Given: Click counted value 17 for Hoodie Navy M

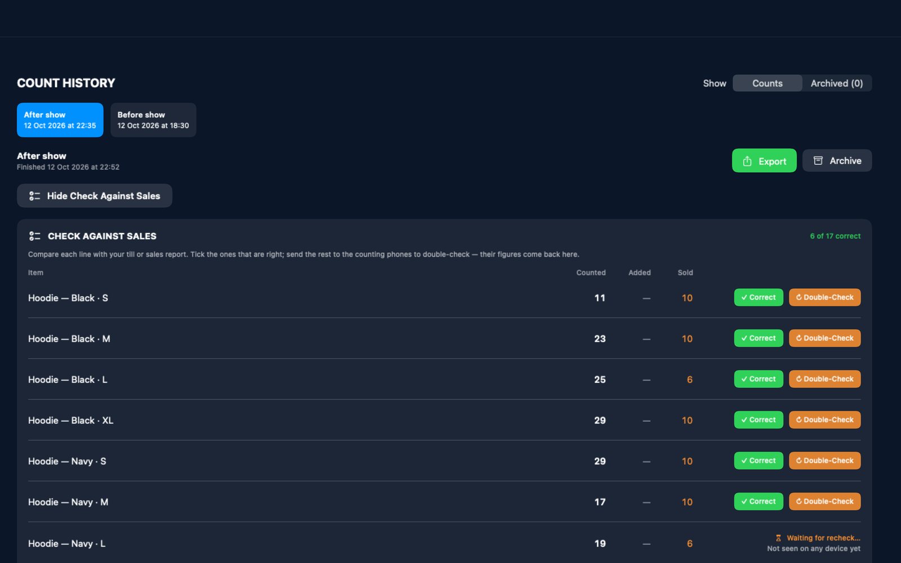Looking at the screenshot, I should click(x=600, y=502).
